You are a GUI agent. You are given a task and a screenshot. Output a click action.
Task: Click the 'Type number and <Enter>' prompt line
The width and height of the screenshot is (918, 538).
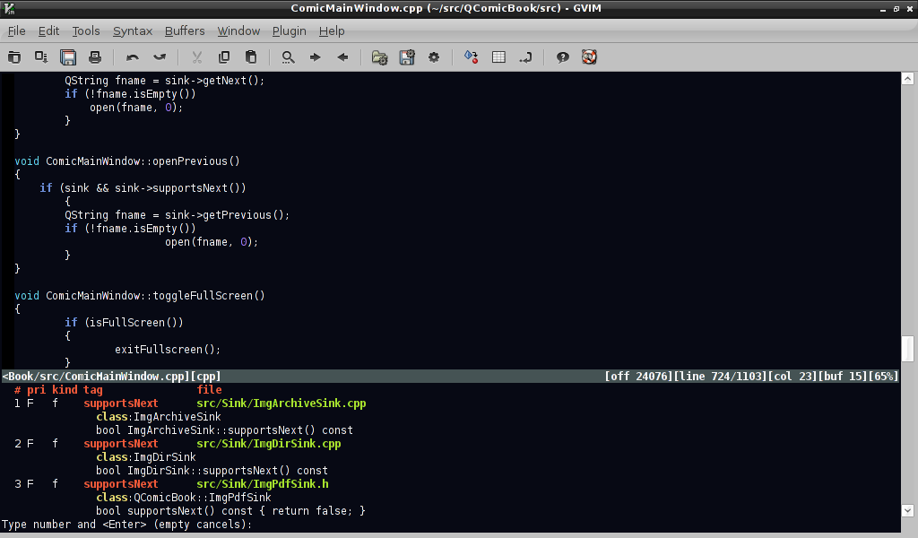[x=127, y=525]
